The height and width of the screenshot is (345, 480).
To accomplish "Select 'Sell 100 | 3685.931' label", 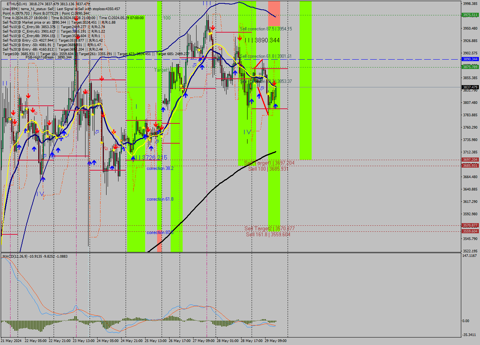I will 268,169.
